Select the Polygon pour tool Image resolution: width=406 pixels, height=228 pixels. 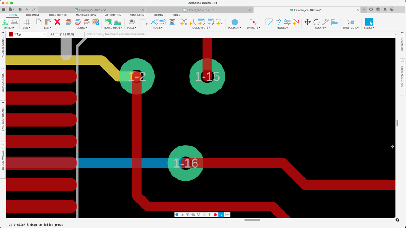click(x=235, y=22)
